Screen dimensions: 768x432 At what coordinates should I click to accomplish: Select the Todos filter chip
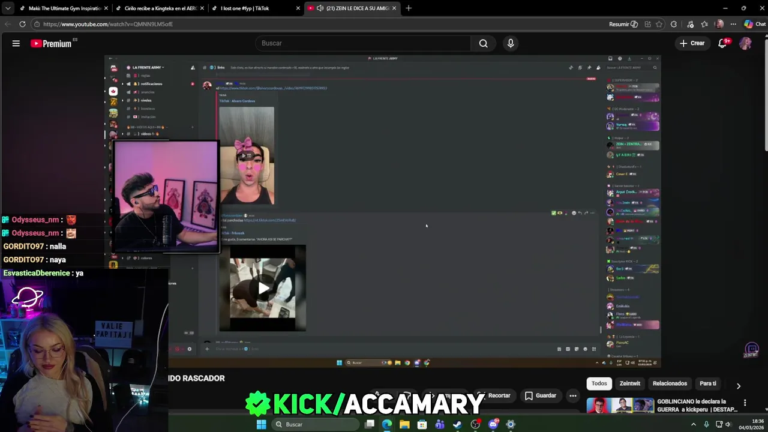(599, 383)
